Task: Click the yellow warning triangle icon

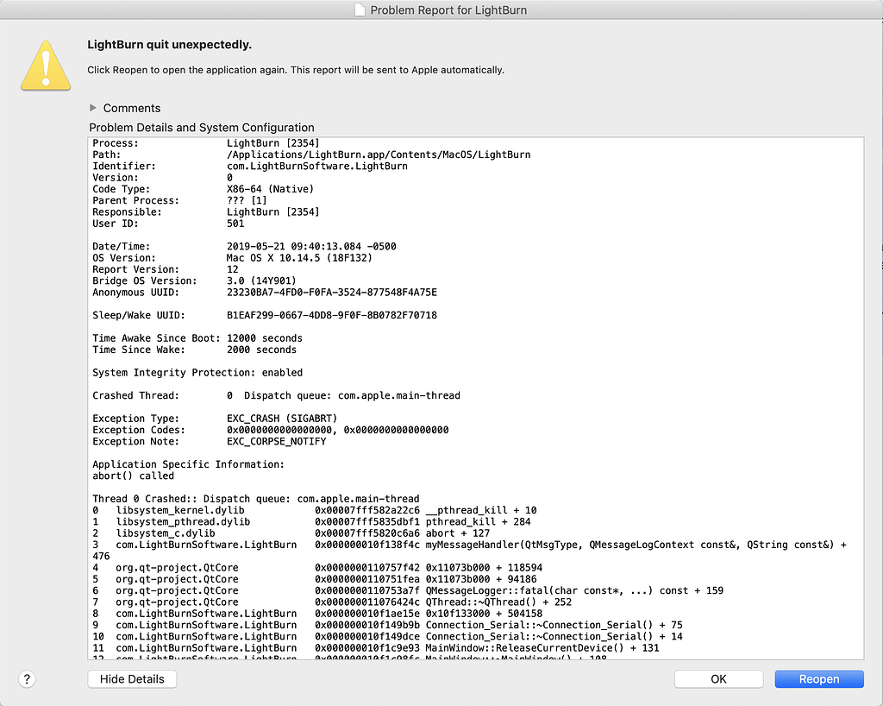Action: 45,64
